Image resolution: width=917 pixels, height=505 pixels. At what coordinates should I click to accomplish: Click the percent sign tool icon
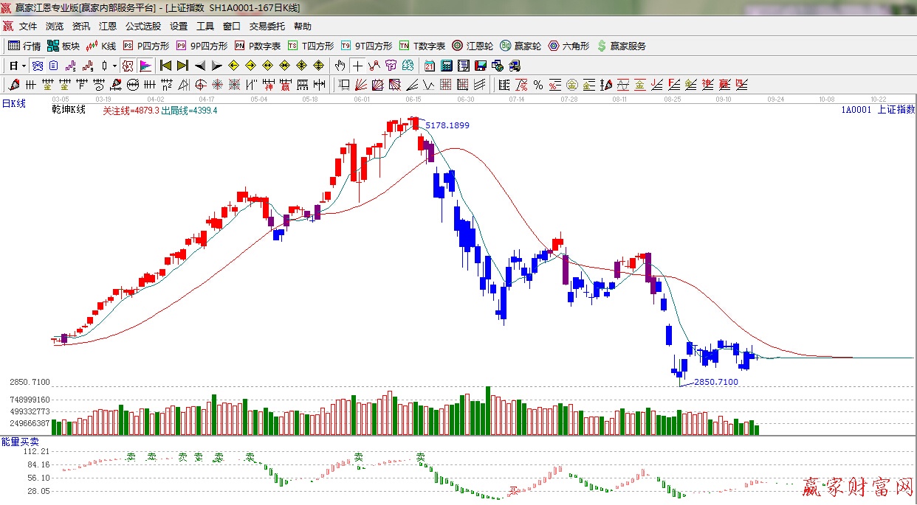point(538,85)
